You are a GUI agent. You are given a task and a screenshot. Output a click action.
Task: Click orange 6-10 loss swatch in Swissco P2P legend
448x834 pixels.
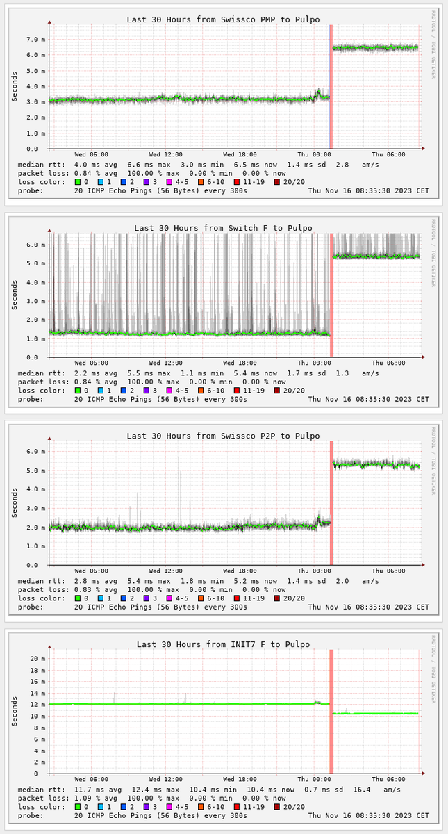click(x=201, y=598)
